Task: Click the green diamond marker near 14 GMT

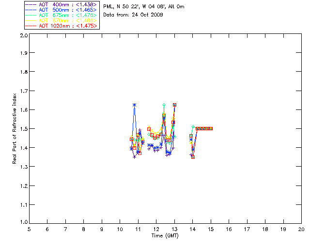Action: coord(193,126)
